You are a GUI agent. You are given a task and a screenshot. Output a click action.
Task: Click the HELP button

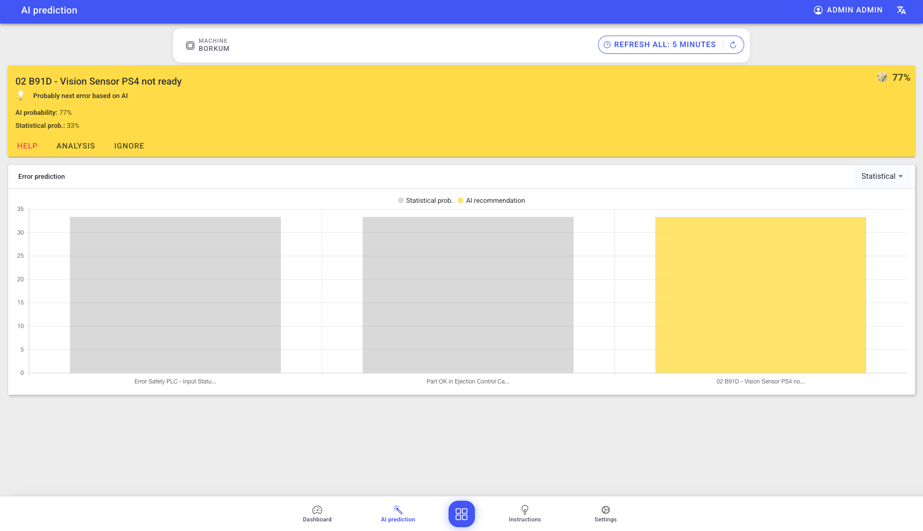click(x=27, y=146)
